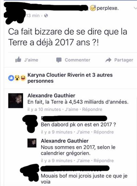Open Alexandre Gauthier's large profile thumbnail
This screenshot has width=137, height=186.
pos(16,101)
